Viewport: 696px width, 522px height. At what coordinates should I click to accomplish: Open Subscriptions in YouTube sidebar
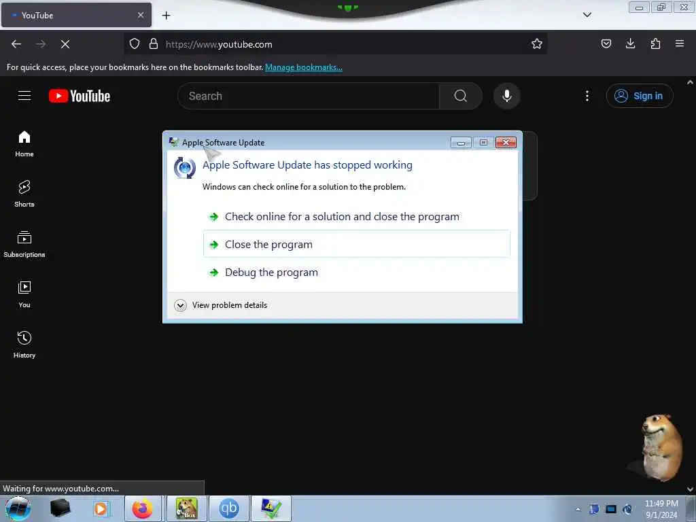(24, 244)
